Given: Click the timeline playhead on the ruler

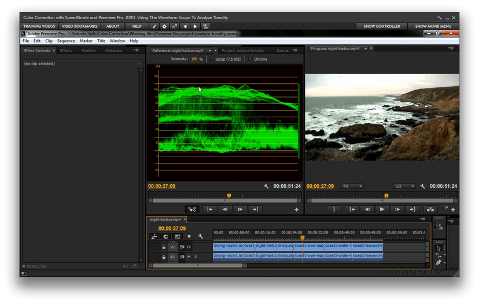Looking at the screenshot, I should [302, 237].
